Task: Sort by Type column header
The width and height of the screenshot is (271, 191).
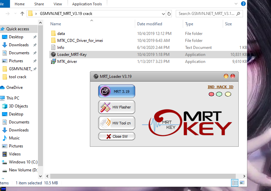Action: tap(189, 24)
